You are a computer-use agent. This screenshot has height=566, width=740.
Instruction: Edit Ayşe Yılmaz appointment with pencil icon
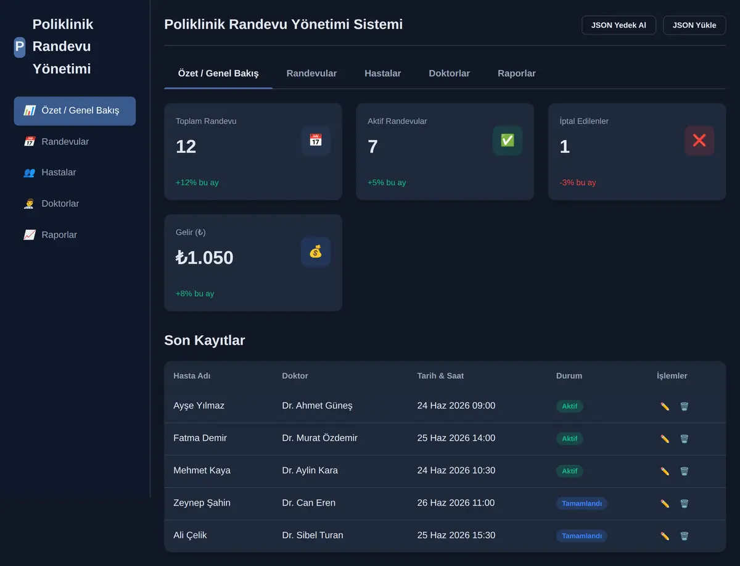pos(665,406)
